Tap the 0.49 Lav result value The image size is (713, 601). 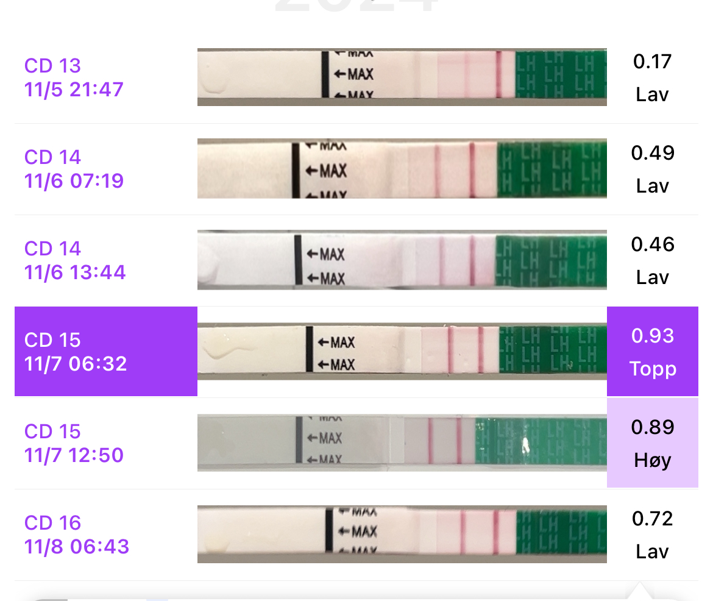pyautogui.click(x=652, y=153)
